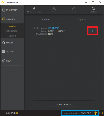Connect to CODEGRIP via USB button
The height and width of the screenshot is (116, 104).
(92, 31)
